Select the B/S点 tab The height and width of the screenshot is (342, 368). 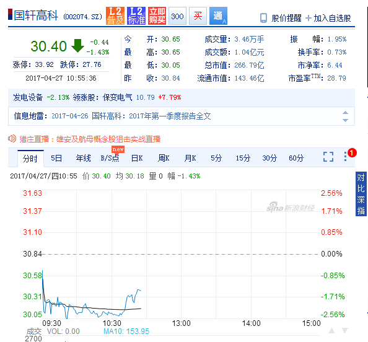pyautogui.click(x=110, y=158)
